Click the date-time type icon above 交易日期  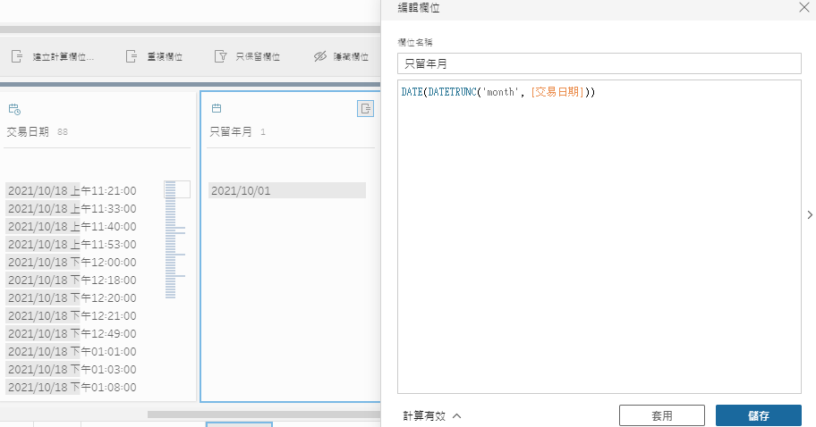(14, 109)
